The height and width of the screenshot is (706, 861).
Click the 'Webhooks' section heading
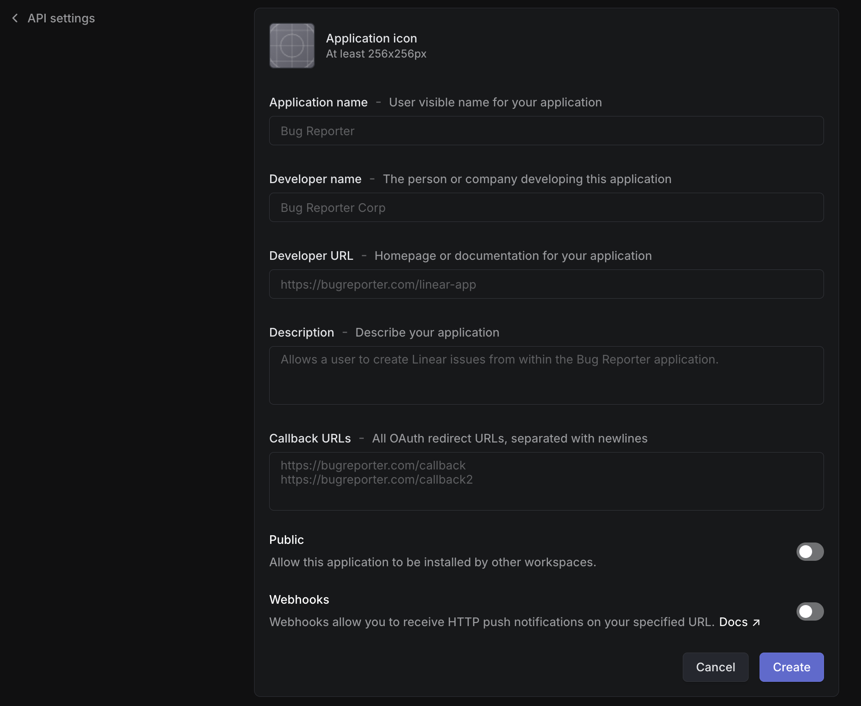pos(299,600)
